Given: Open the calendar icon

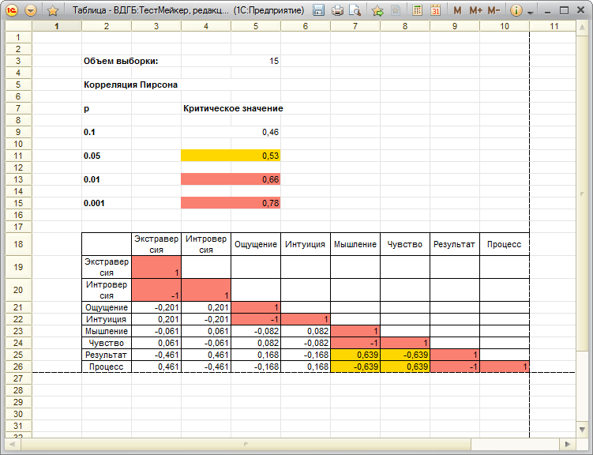Looking at the screenshot, I should (x=436, y=10).
